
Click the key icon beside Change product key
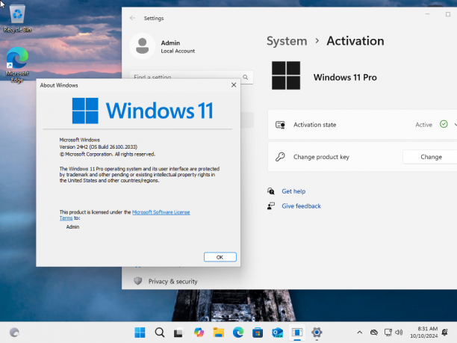(280, 157)
